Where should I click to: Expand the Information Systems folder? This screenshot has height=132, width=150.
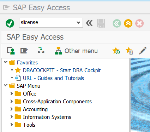(11, 117)
